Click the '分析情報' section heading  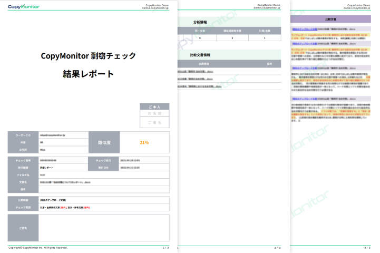[200, 22]
